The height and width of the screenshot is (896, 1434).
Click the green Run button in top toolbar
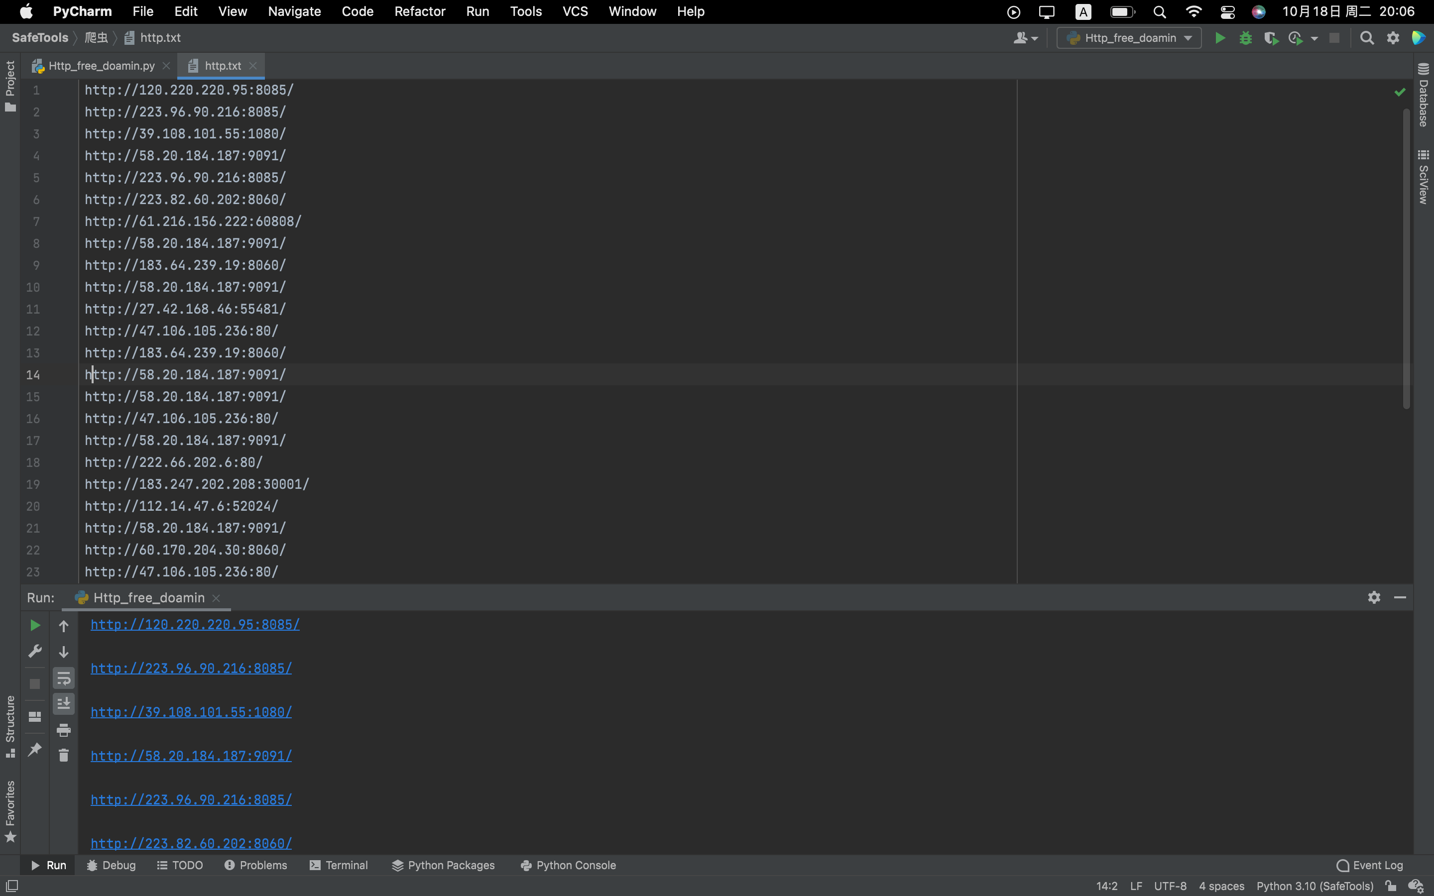(1219, 38)
